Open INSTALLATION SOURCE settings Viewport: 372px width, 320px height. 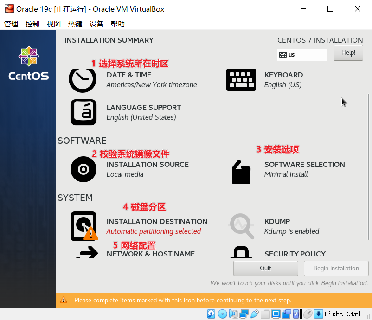[148, 164]
